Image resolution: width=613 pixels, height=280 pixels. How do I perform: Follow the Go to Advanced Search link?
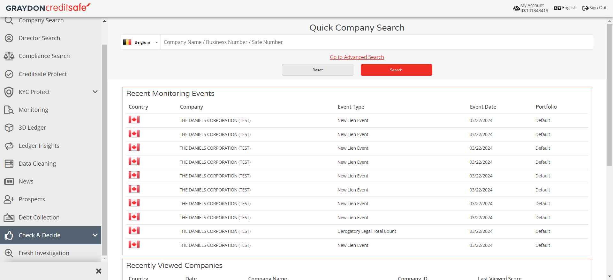[357, 57]
